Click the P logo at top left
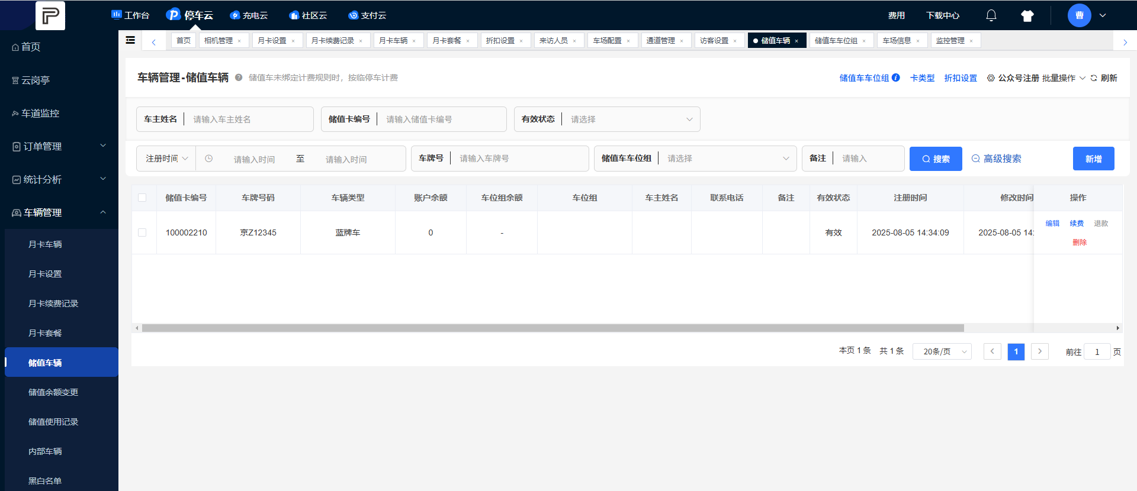Viewport: 1137px width, 491px height. point(50,15)
